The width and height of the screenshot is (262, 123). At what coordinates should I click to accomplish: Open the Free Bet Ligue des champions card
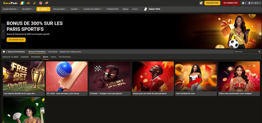click(x=24, y=78)
